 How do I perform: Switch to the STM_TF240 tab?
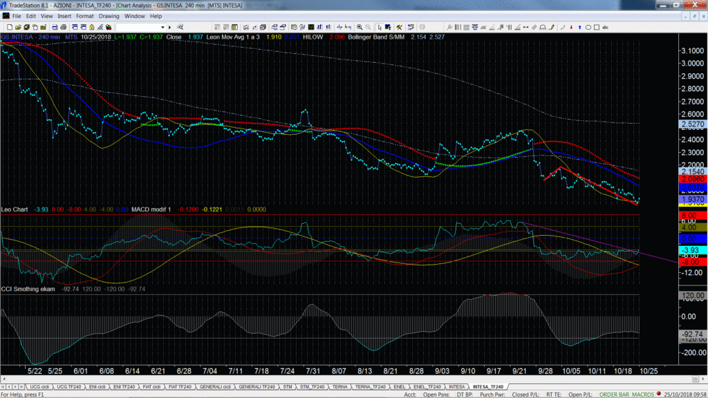coord(313,387)
